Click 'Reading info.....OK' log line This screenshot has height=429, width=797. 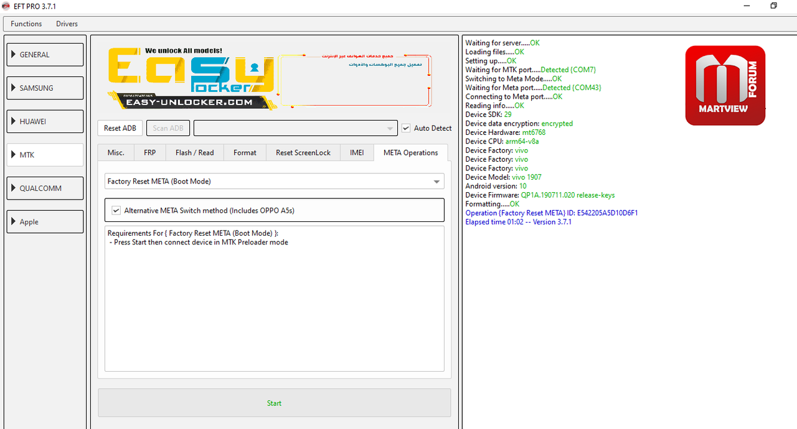click(494, 106)
